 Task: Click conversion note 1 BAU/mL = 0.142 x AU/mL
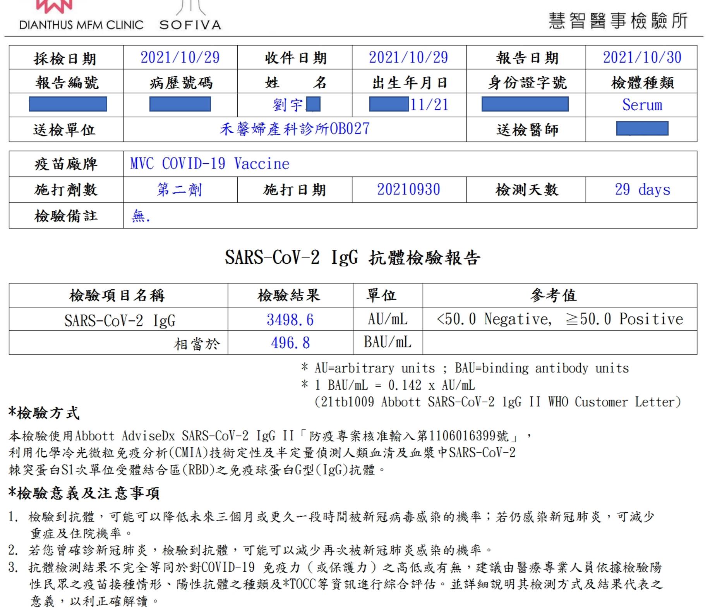click(388, 385)
